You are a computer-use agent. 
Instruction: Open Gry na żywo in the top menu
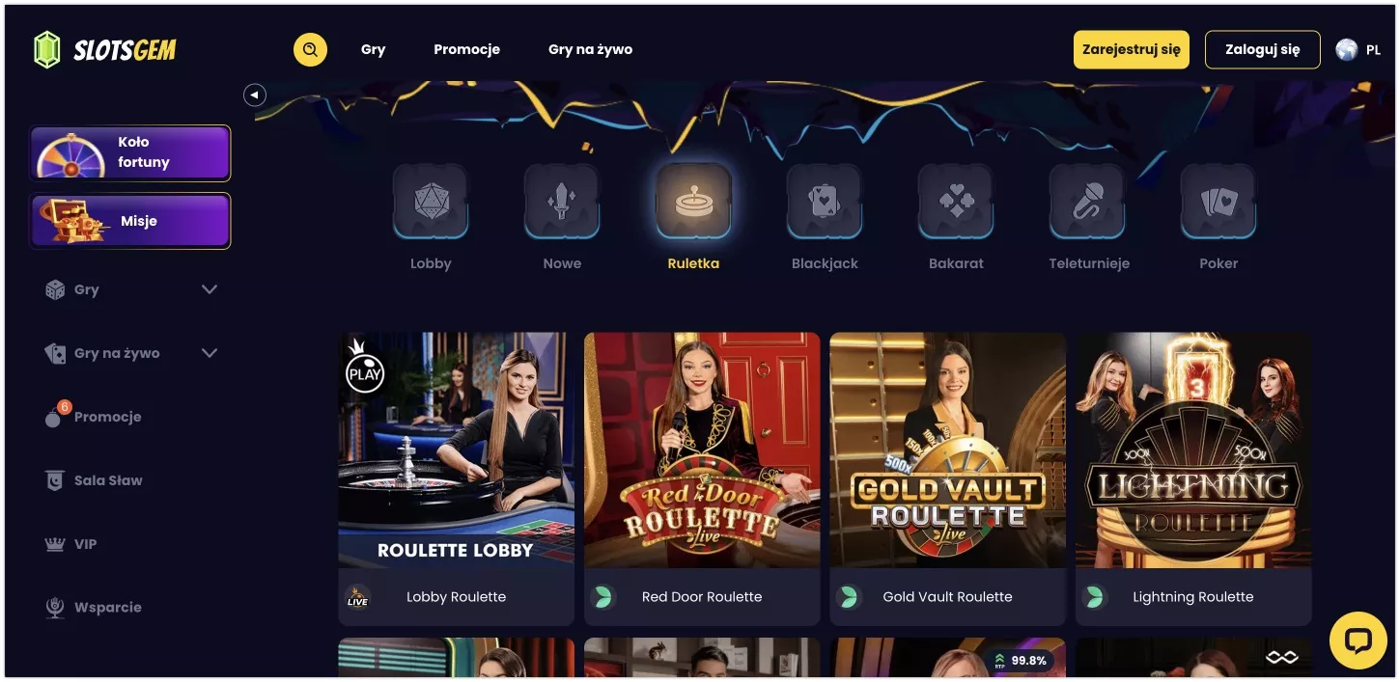pyautogui.click(x=590, y=49)
